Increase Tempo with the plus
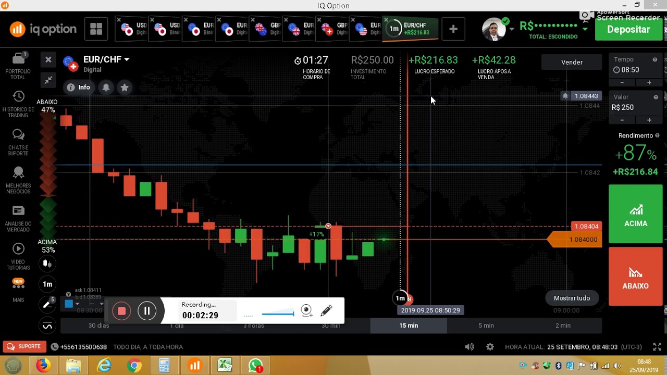The width and height of the screenshot is (667, 375). [x=649, y=82]
